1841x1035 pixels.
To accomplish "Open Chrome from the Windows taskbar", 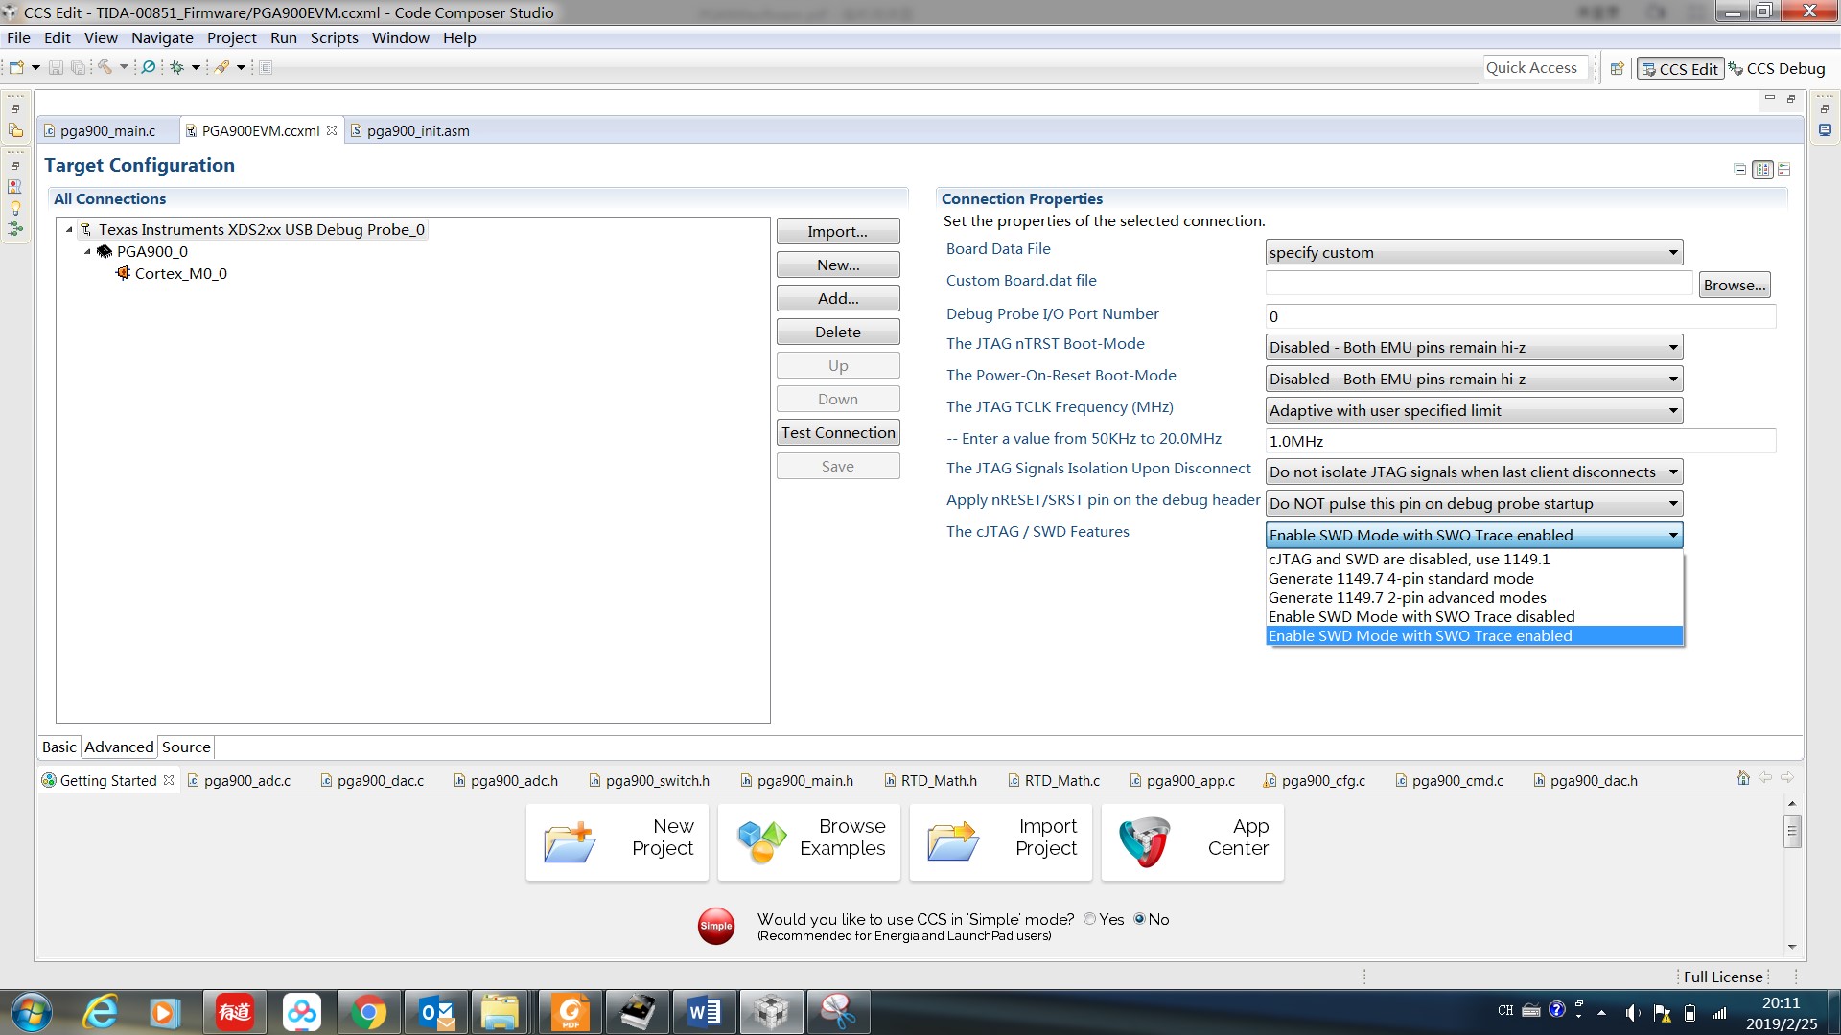I will tap(368, 1012).
